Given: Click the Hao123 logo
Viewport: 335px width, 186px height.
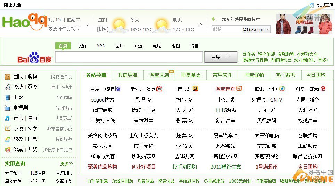Looking at the screenshot, I should click(x=24, y=22).
